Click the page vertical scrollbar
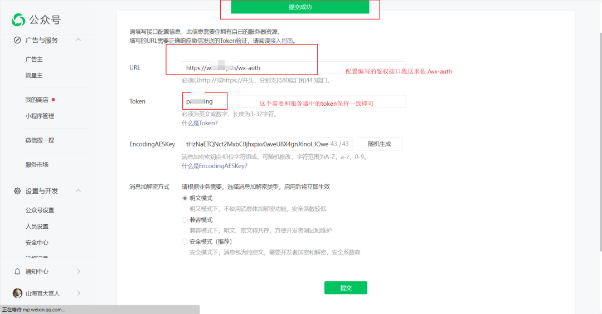Screen dimensions: 602x314 600,142
